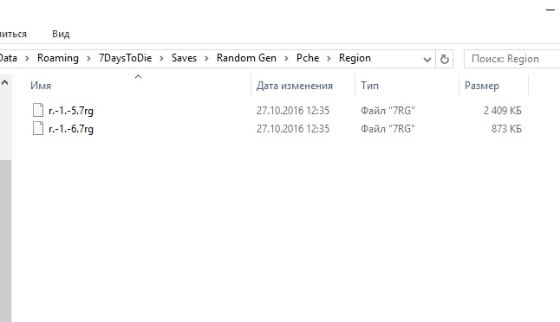Select the r.-1.-6.7rg file icon
The image size is (560, 322).
click(x=38, y=128)
